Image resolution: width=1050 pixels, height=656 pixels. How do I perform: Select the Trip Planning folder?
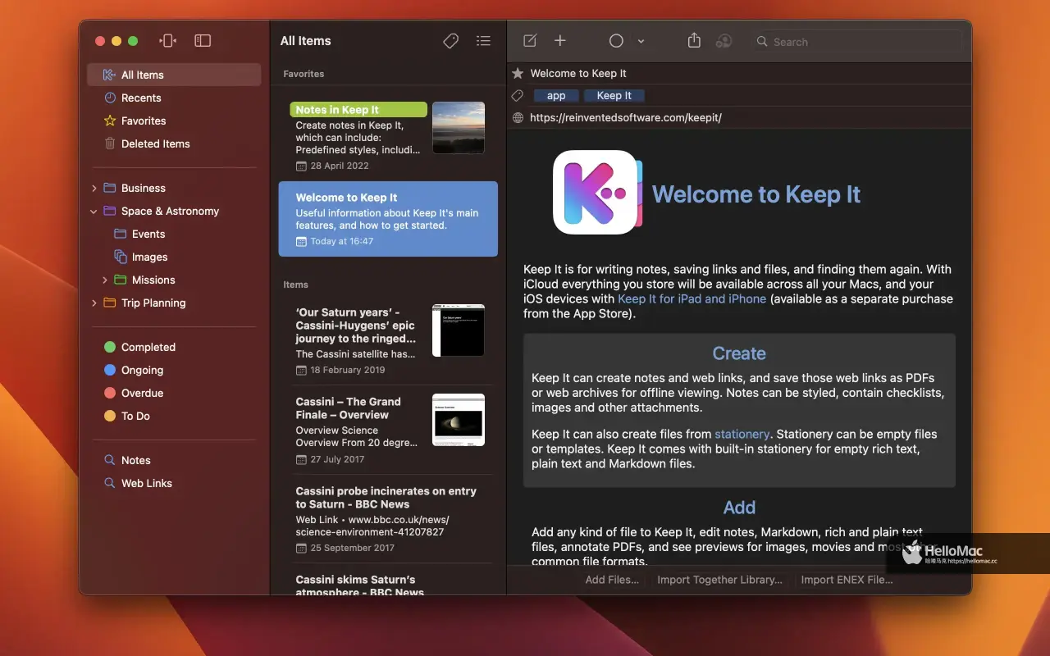pos(153,303)
